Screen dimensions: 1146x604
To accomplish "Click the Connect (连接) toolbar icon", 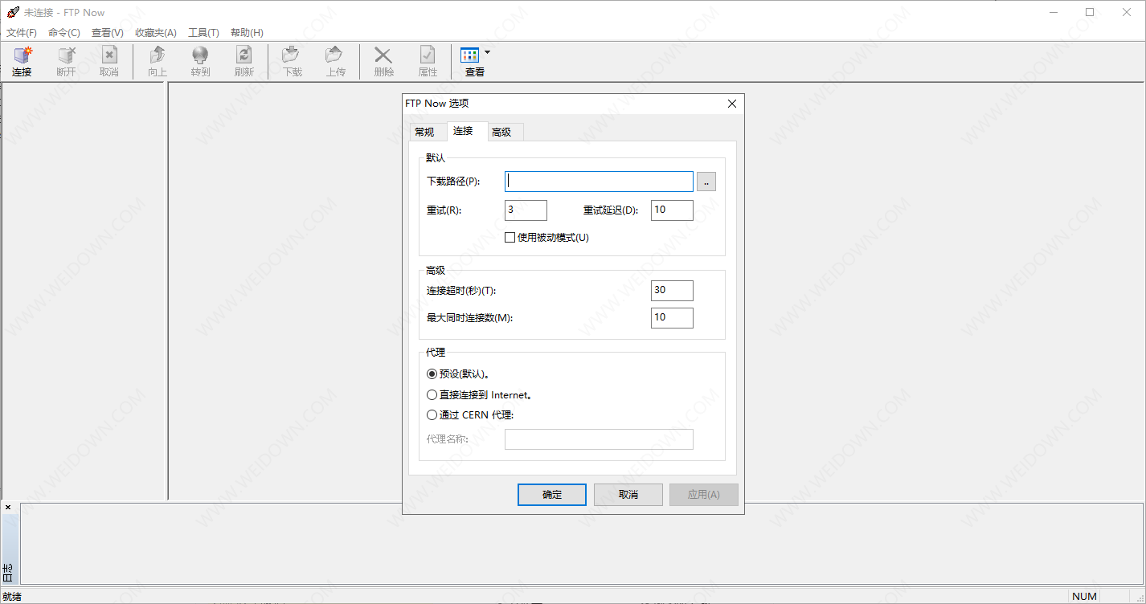I will click(23, 55).
